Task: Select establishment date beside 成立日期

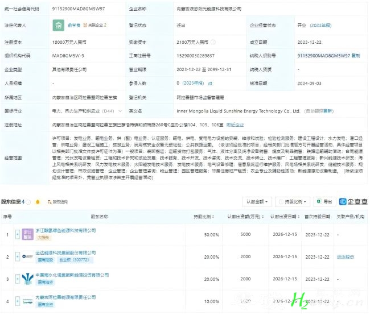Action: pos(309,42)
